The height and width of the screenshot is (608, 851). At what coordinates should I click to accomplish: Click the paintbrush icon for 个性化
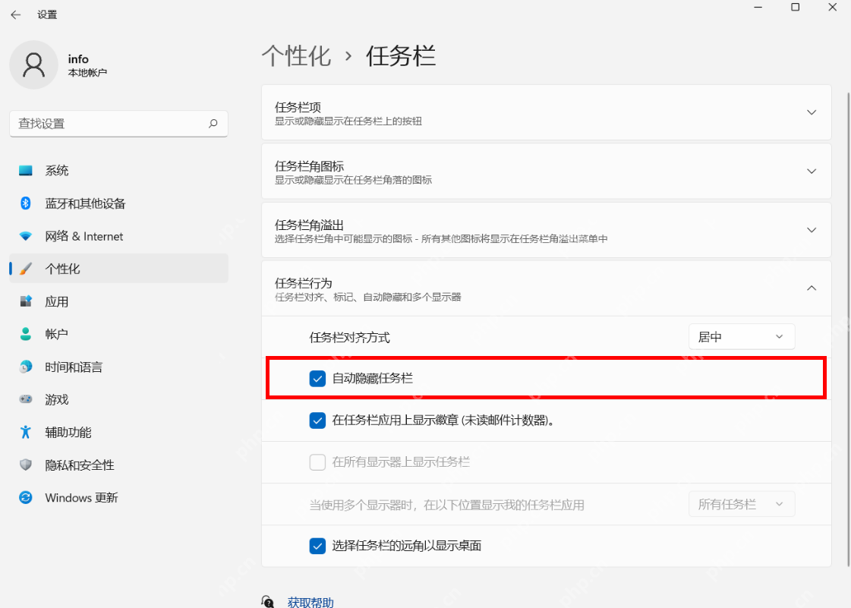[26, 269]
